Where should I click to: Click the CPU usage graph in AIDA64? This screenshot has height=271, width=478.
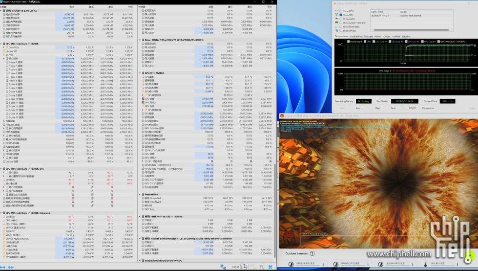click(408, 82)
